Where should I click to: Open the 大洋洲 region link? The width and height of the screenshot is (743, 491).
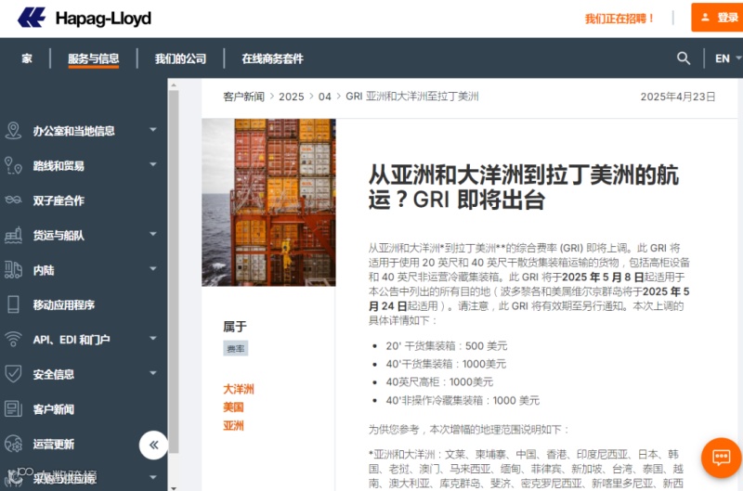pyautogui.click(x=239, y=389)
